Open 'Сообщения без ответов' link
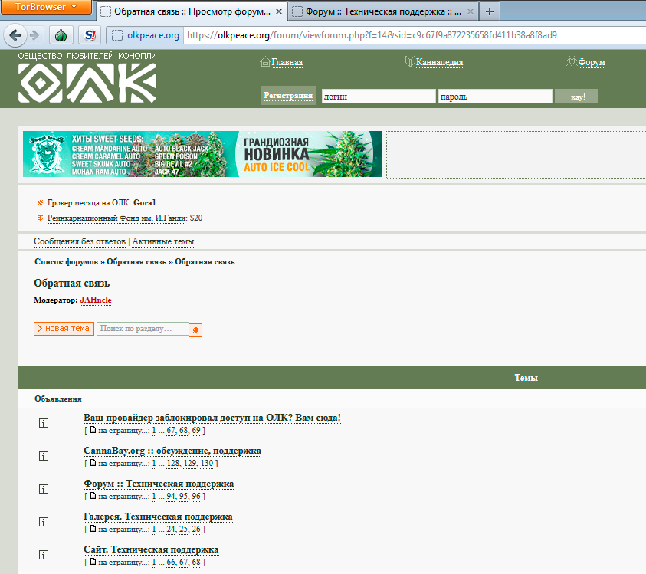646x574 pixels. pyautogui.click(x=80, y=241)
